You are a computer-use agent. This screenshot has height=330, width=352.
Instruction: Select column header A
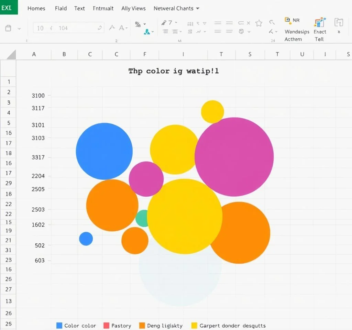34,54
